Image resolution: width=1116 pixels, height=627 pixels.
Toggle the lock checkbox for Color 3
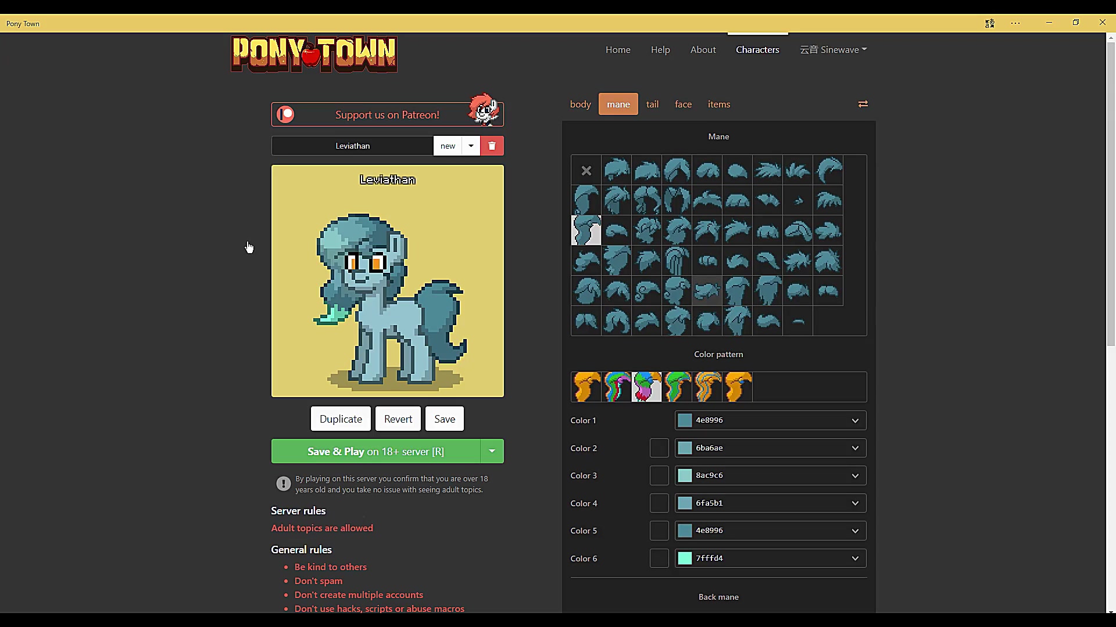659,475
